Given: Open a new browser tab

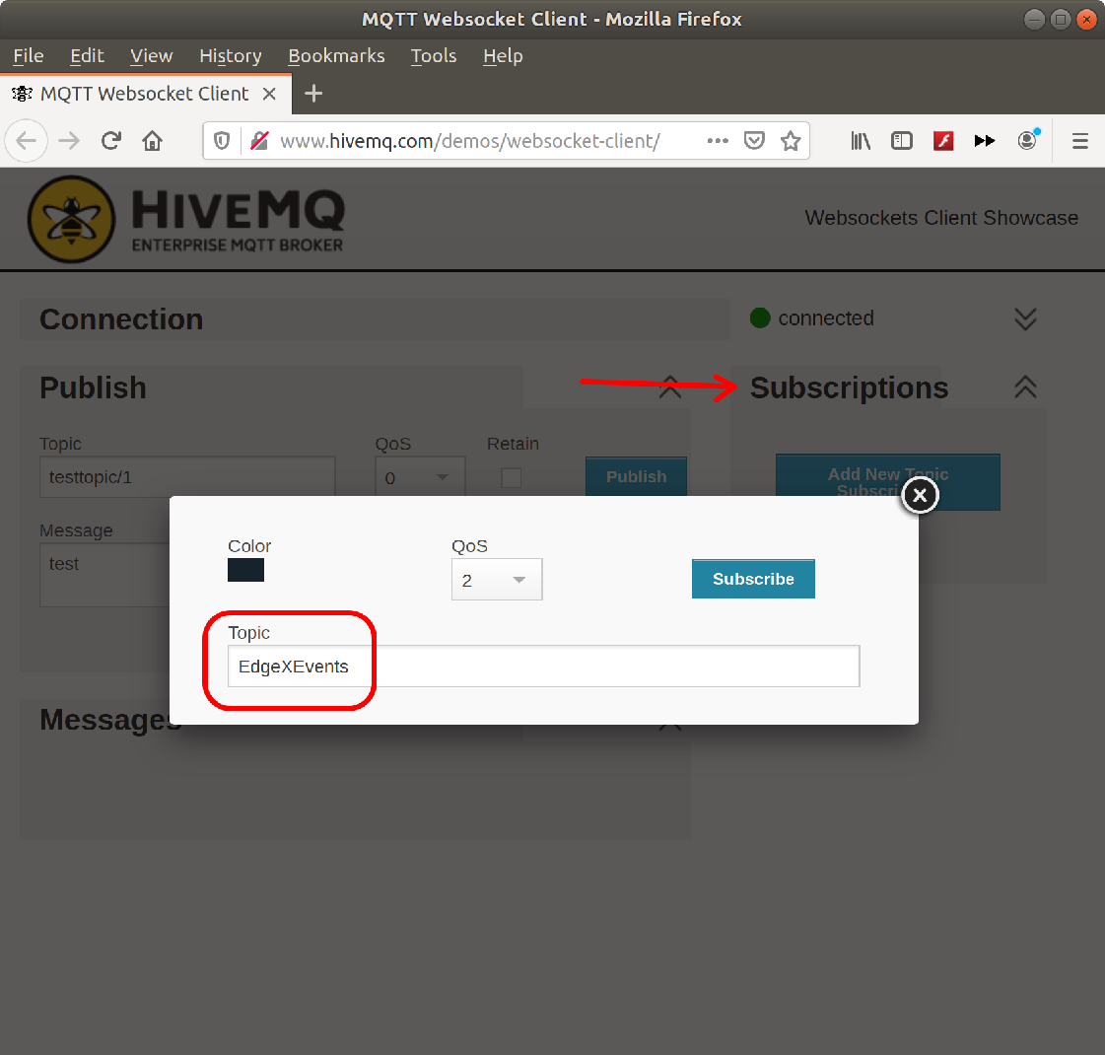Looking at the screenshot, I should (312, 93).
